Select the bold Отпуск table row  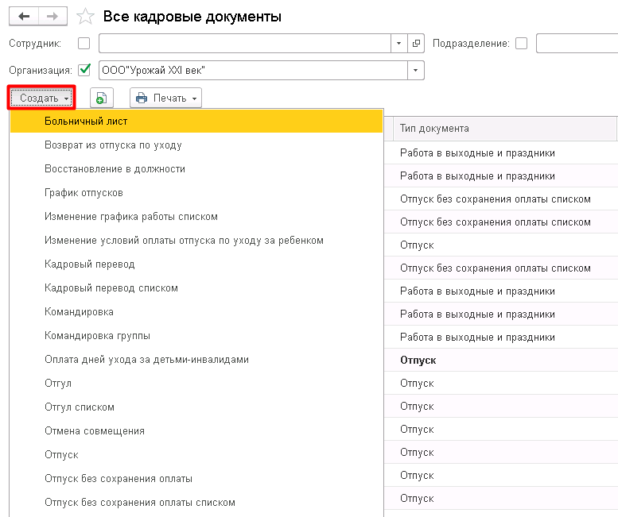pos(501,360)
